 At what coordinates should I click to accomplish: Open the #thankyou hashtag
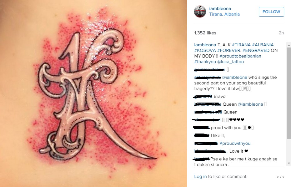pos(205,62)
